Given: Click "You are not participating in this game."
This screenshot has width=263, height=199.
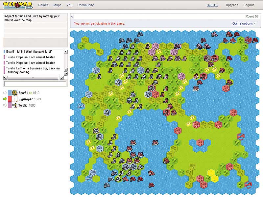Looking at the screenshot, I should tap(100, 23).
